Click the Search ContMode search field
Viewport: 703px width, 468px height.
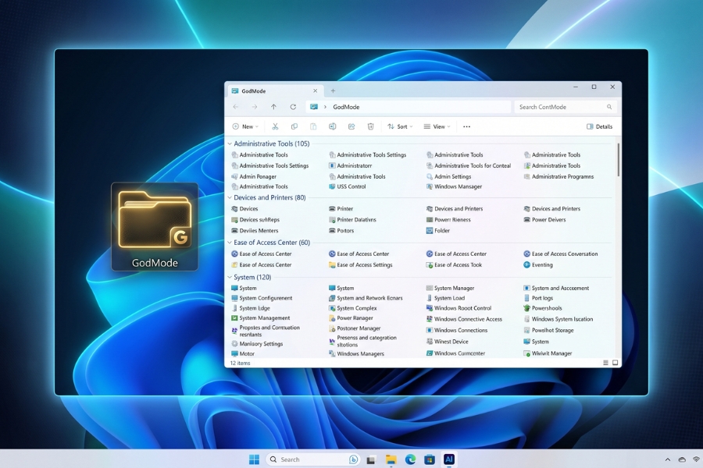[x=566, y=107]
